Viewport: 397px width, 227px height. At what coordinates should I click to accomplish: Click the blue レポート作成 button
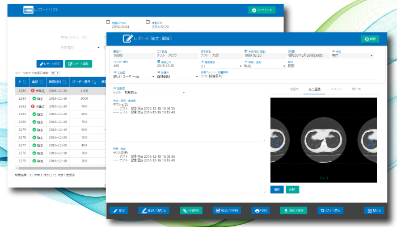[x=49, y=64]
